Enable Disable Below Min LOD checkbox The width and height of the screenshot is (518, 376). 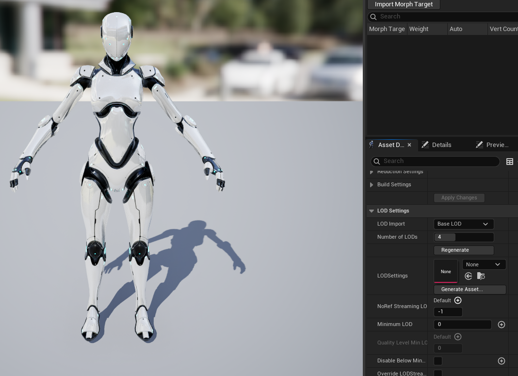click(438, 361)
